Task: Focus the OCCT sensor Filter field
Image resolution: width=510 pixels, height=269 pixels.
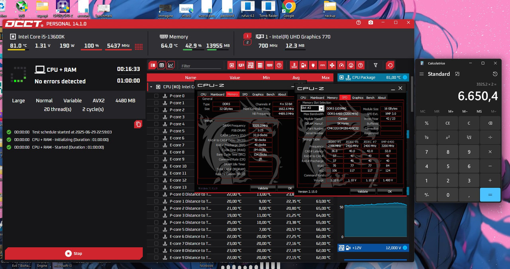Action: pos(200,66)
